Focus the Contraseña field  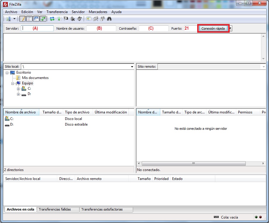click(153, 29)
